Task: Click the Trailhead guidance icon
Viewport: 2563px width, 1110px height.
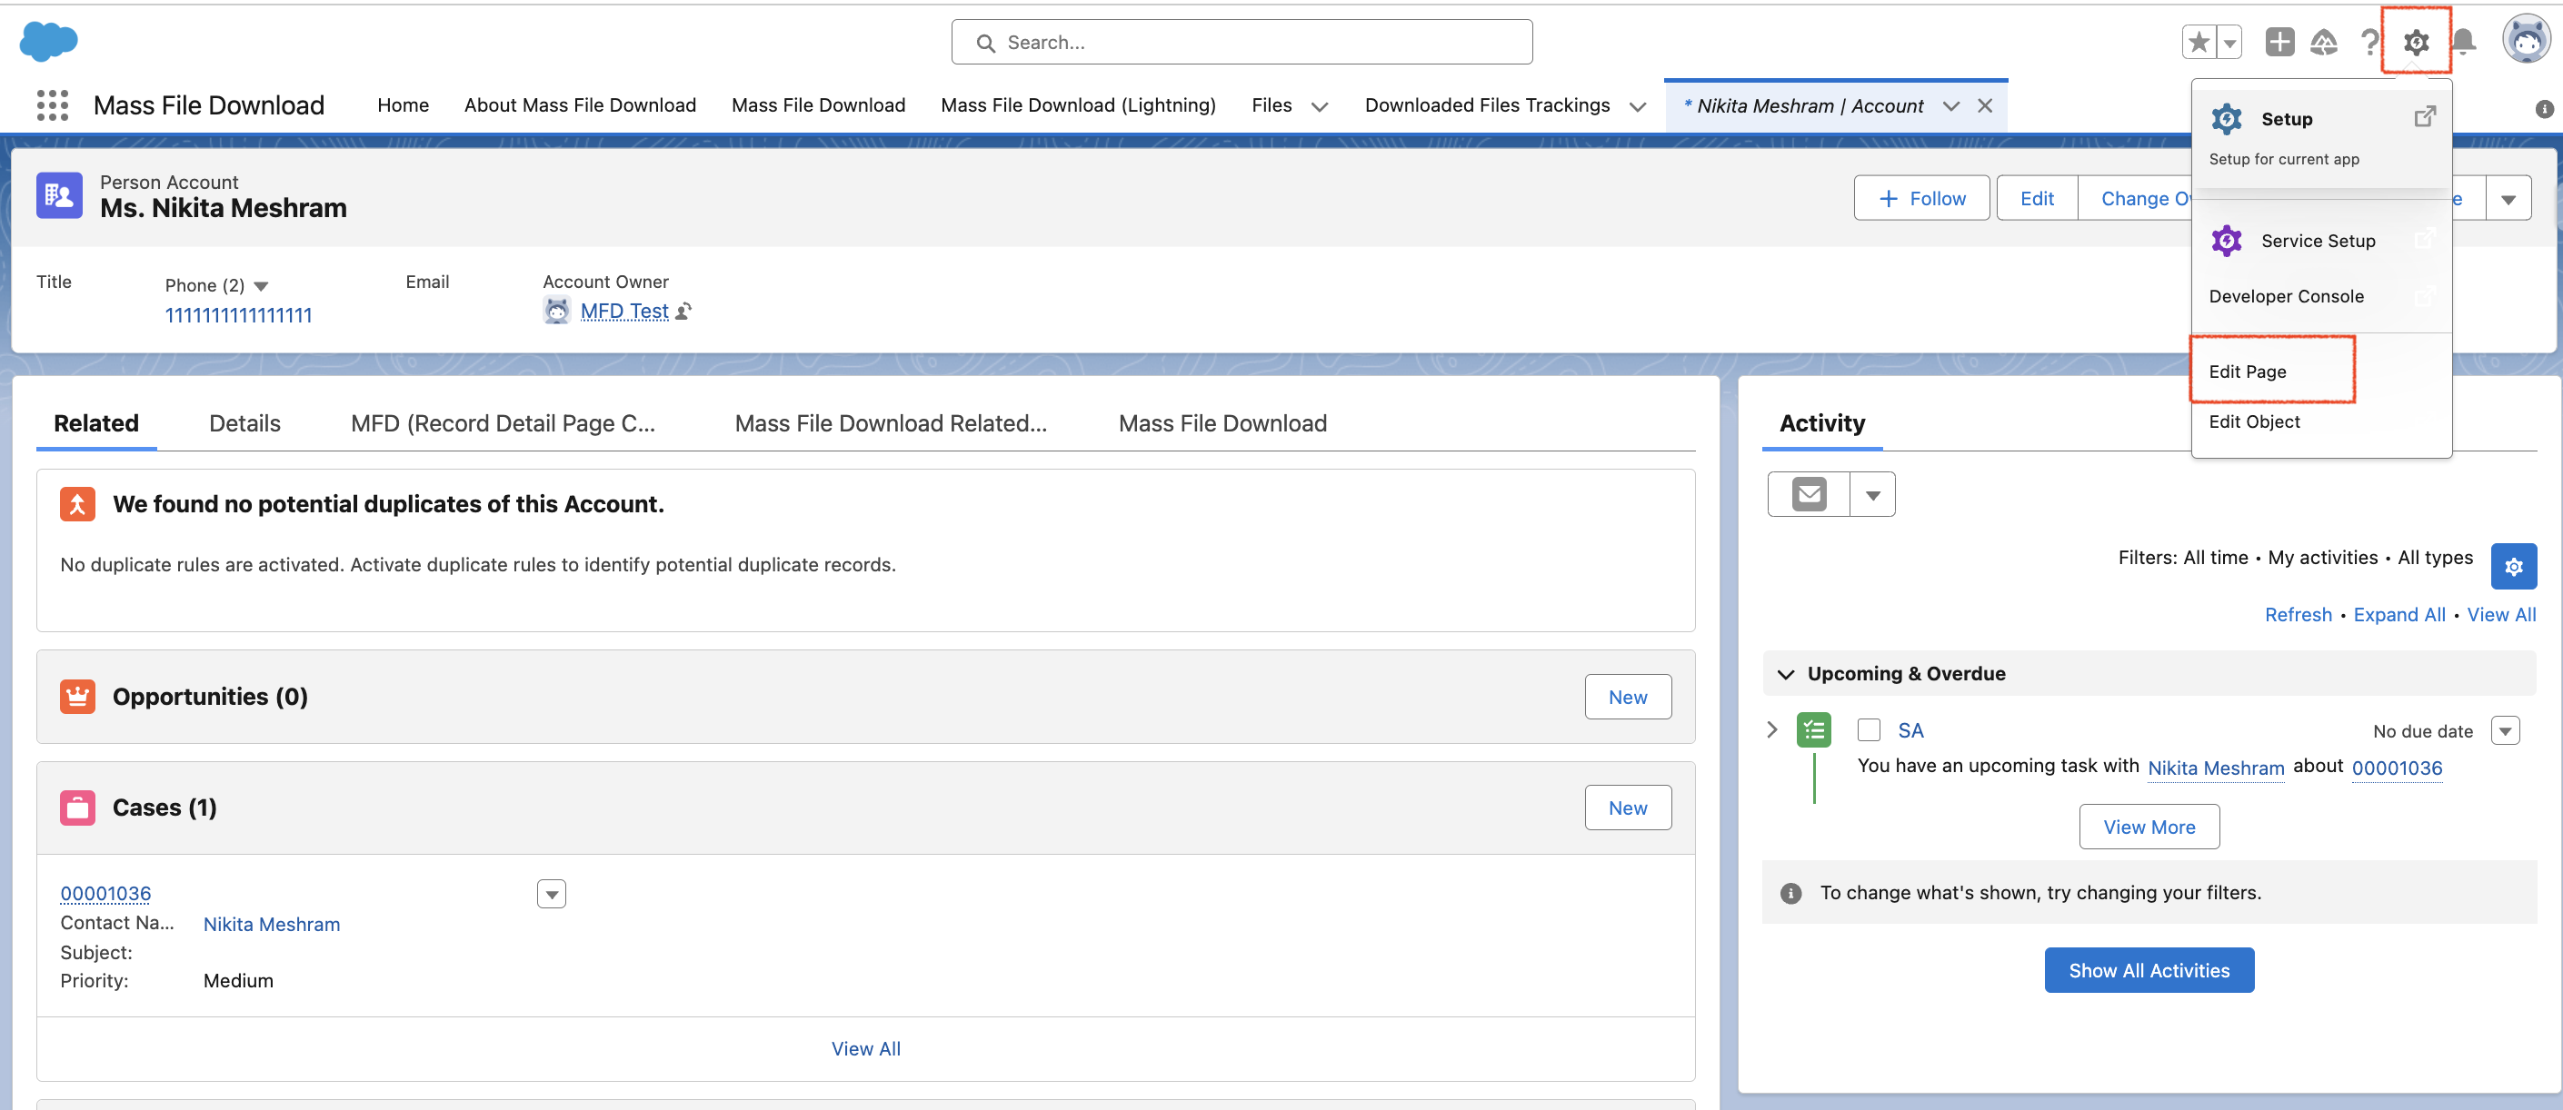Action: (x=2323, y=43)
